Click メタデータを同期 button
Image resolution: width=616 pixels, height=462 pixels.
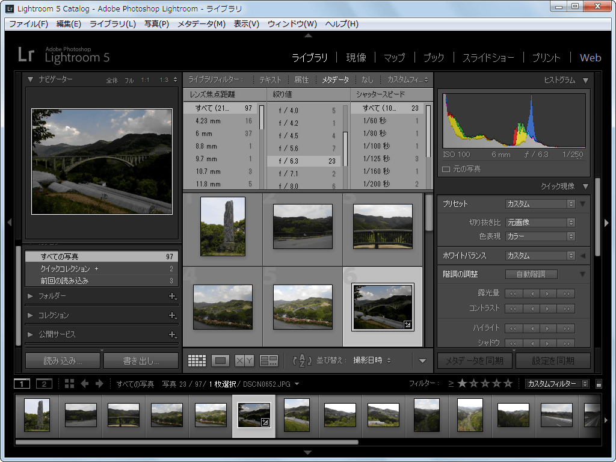(475, 361)
